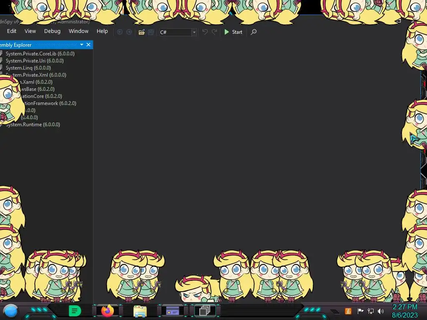The image size is (427, 320).
Task: Close the Assembly Explorer panel
Action: pos(88,45)
